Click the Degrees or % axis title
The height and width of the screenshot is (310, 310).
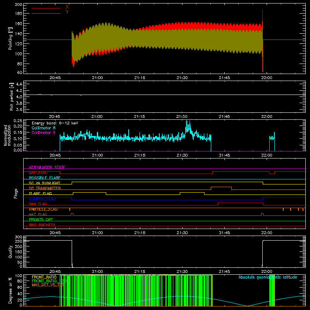click(10, 290)
